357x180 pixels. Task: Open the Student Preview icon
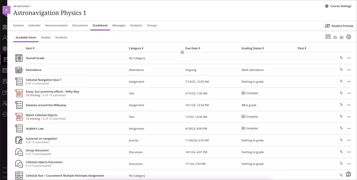click(x=327, y=26)
